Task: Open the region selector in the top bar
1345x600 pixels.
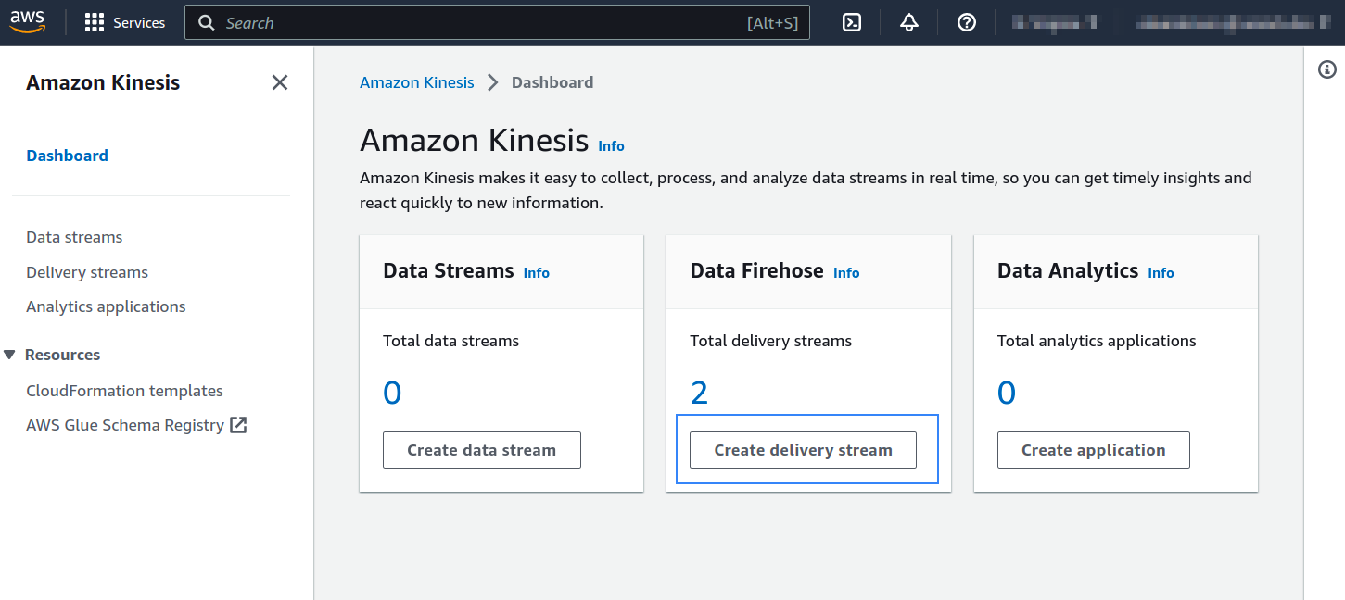Action: point(1054,22)
